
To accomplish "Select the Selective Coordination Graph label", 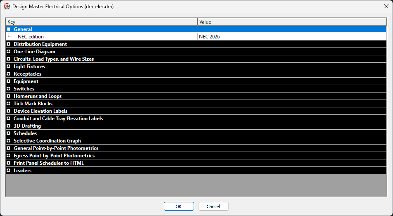I will pyautogui.click(x=47, y=141).
